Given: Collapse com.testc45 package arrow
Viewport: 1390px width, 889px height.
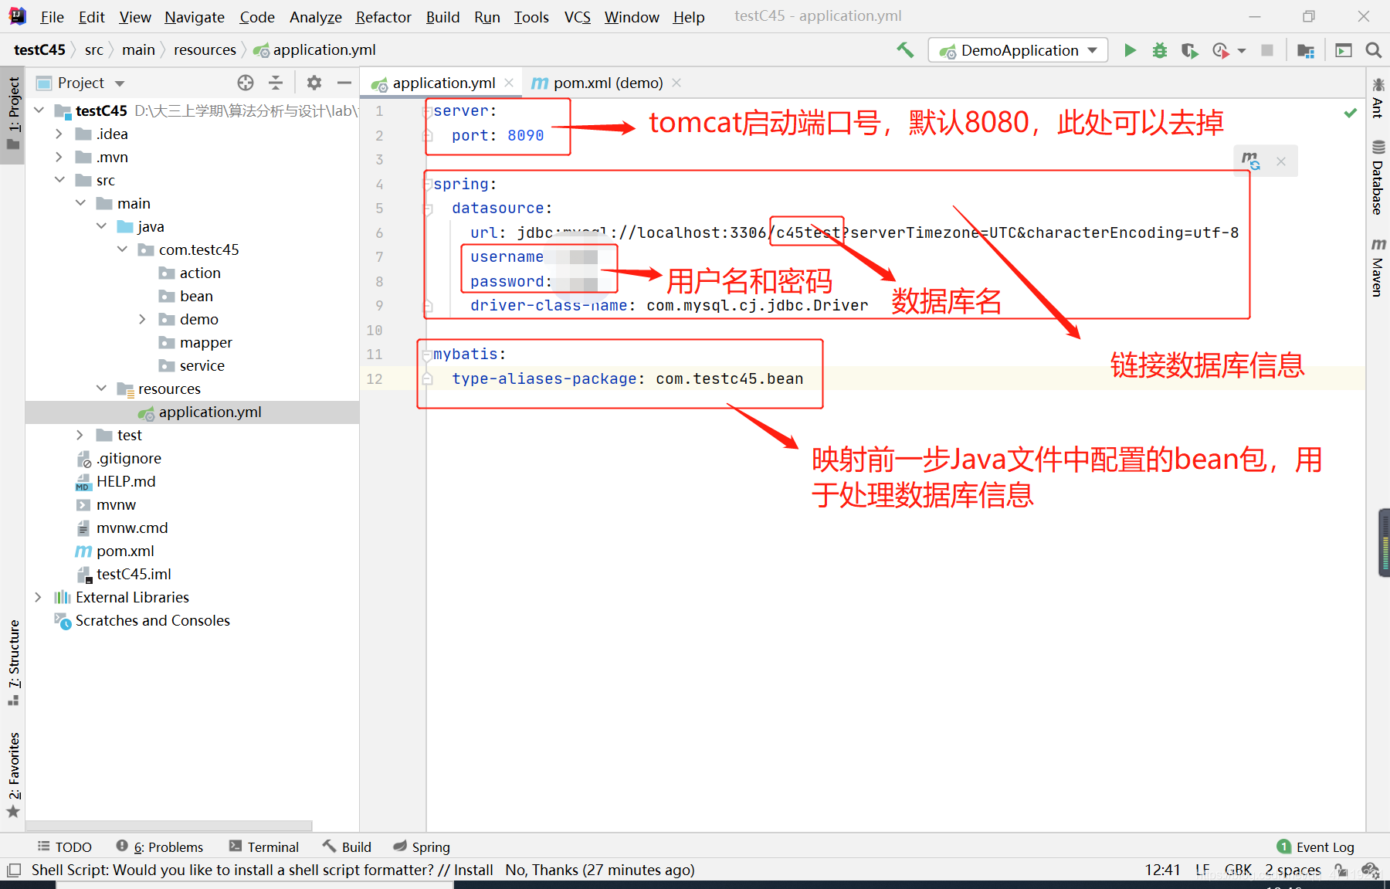Looking at the screenshot, I should [122, 249].
